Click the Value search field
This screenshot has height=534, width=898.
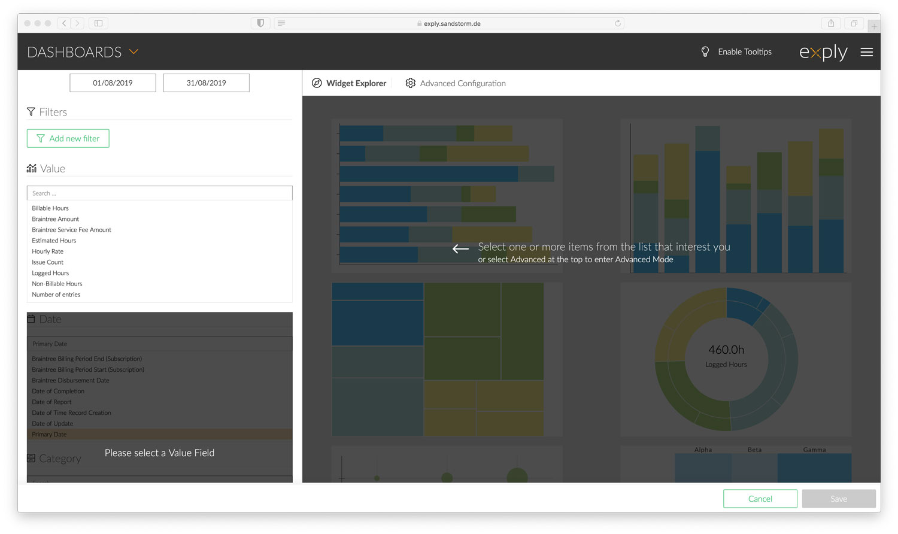point(159,193)
